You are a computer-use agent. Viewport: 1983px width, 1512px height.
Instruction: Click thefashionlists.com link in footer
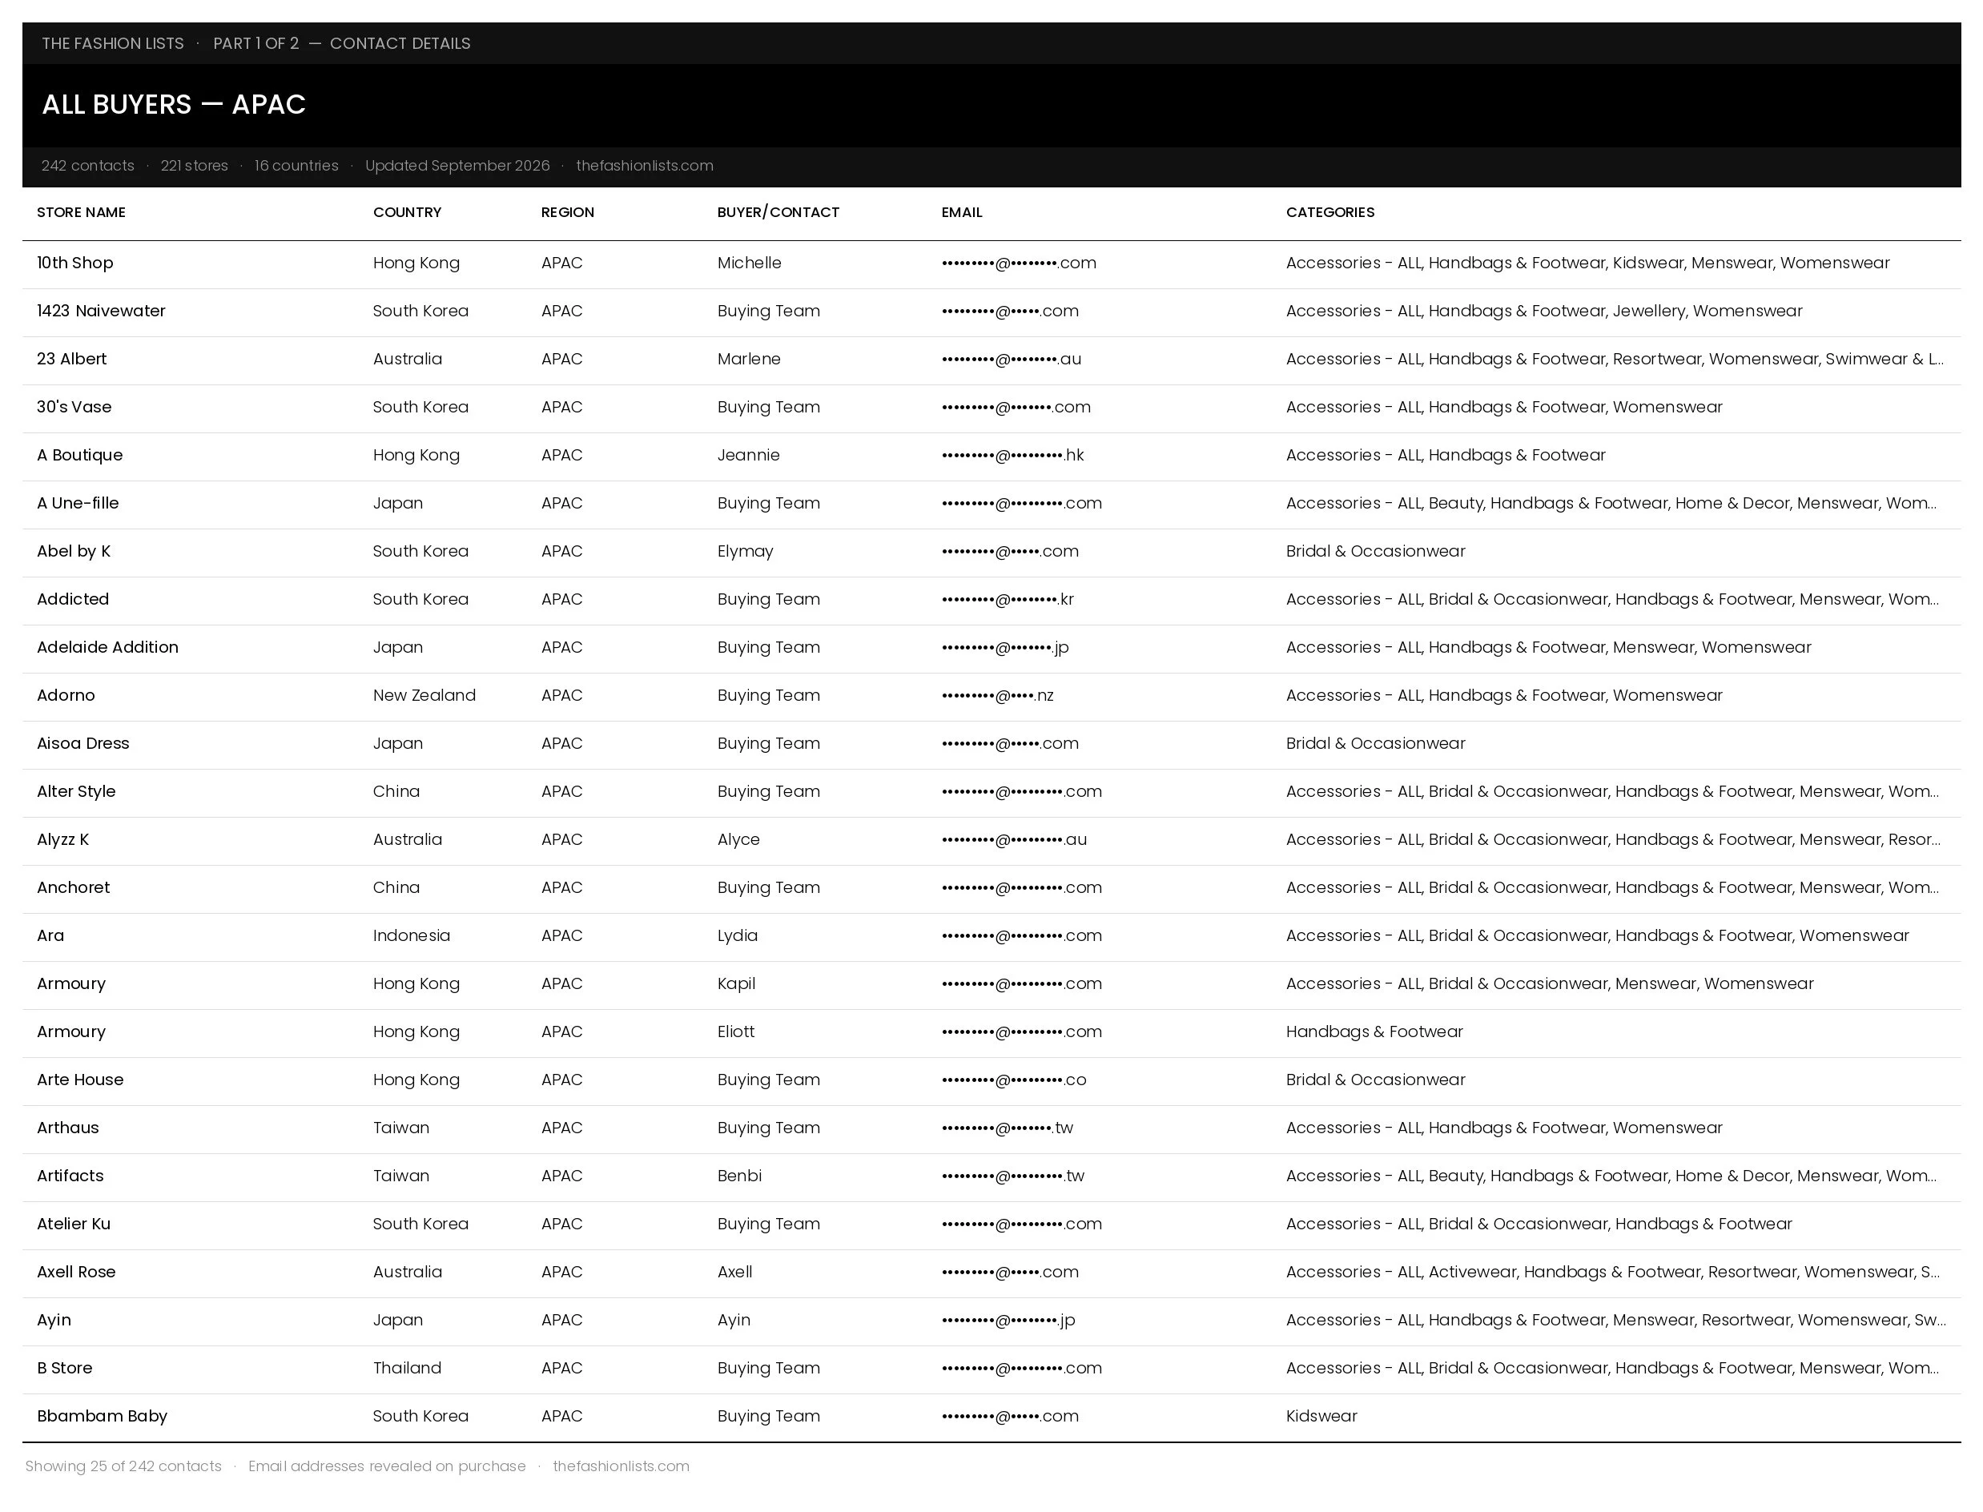[x=621, y=1466]
